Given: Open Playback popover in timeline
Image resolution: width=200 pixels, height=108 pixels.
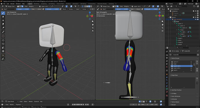Looking at the screenshot, I should (19, 105).
